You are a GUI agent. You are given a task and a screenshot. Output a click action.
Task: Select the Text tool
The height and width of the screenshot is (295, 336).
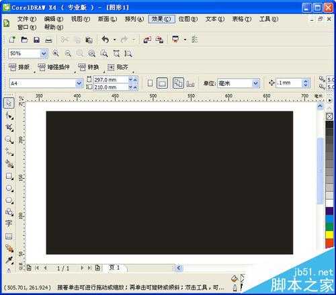(x=9, y=223)
